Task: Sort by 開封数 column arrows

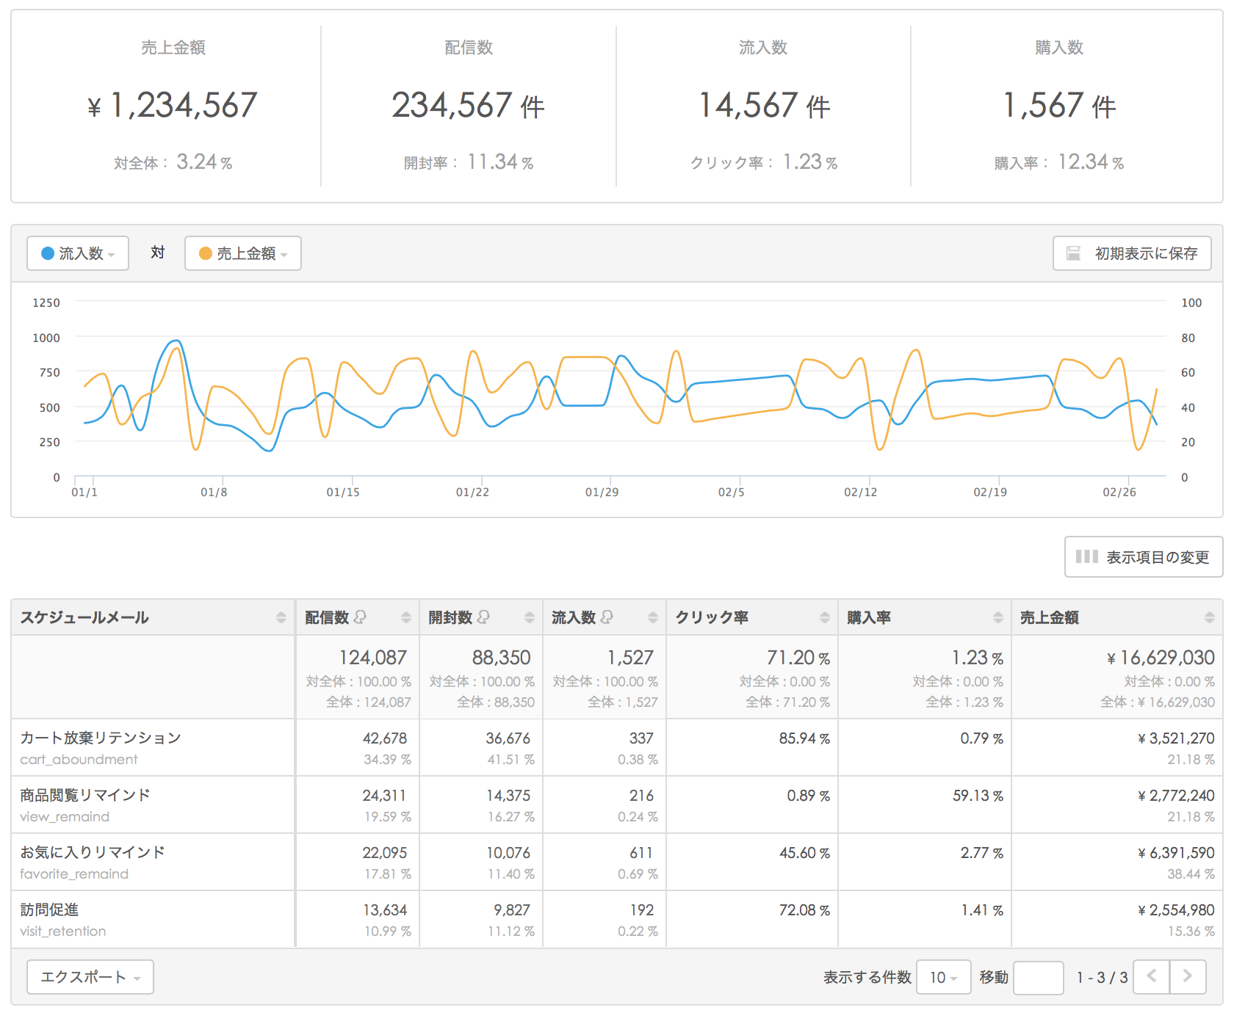Action: [530, 617]
